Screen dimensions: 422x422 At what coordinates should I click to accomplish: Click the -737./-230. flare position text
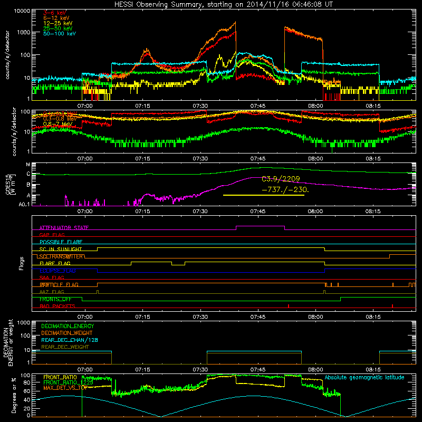tap(285, 190)
